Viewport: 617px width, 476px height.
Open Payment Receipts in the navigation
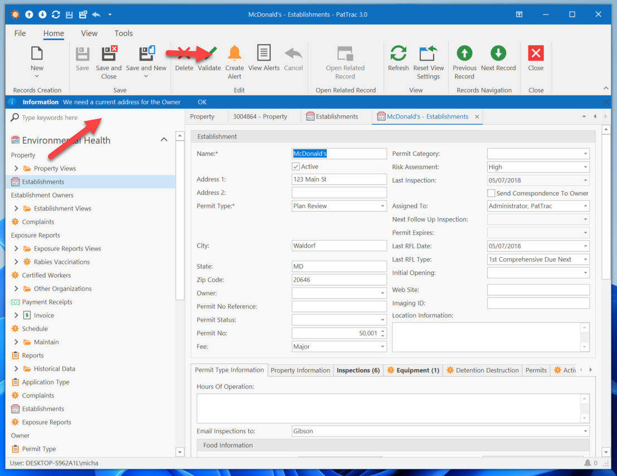tap(47, 302)
